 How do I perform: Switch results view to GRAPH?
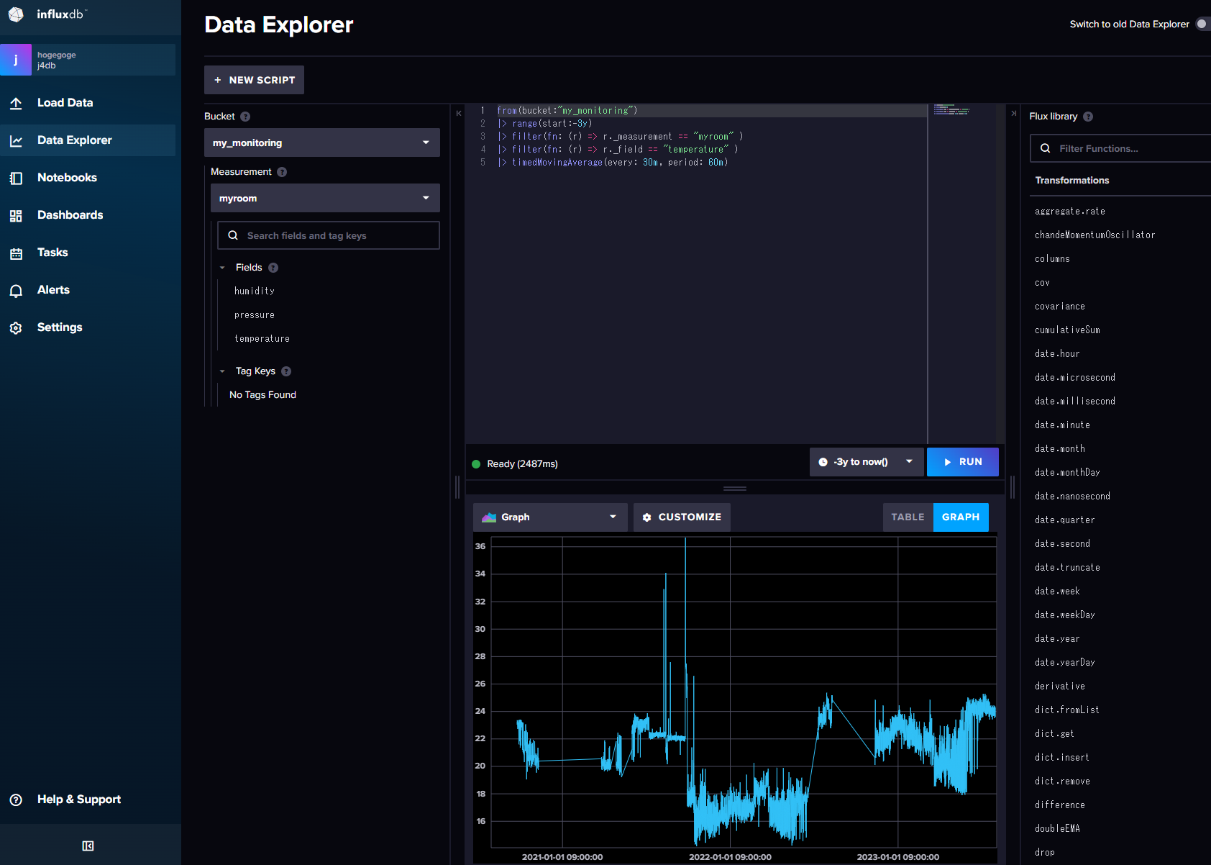[x=960, y=517]
